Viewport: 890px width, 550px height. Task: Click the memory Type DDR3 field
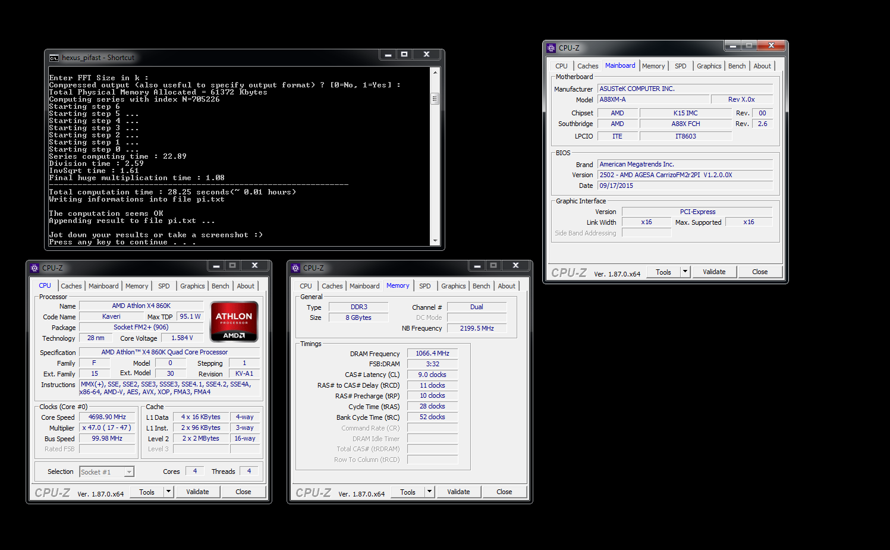coord(358,307)
